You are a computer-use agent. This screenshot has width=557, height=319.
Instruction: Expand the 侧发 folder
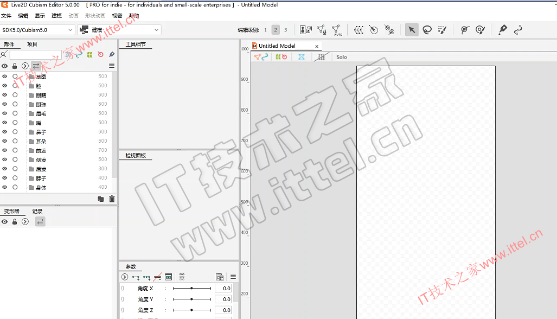tap(31, 160)
